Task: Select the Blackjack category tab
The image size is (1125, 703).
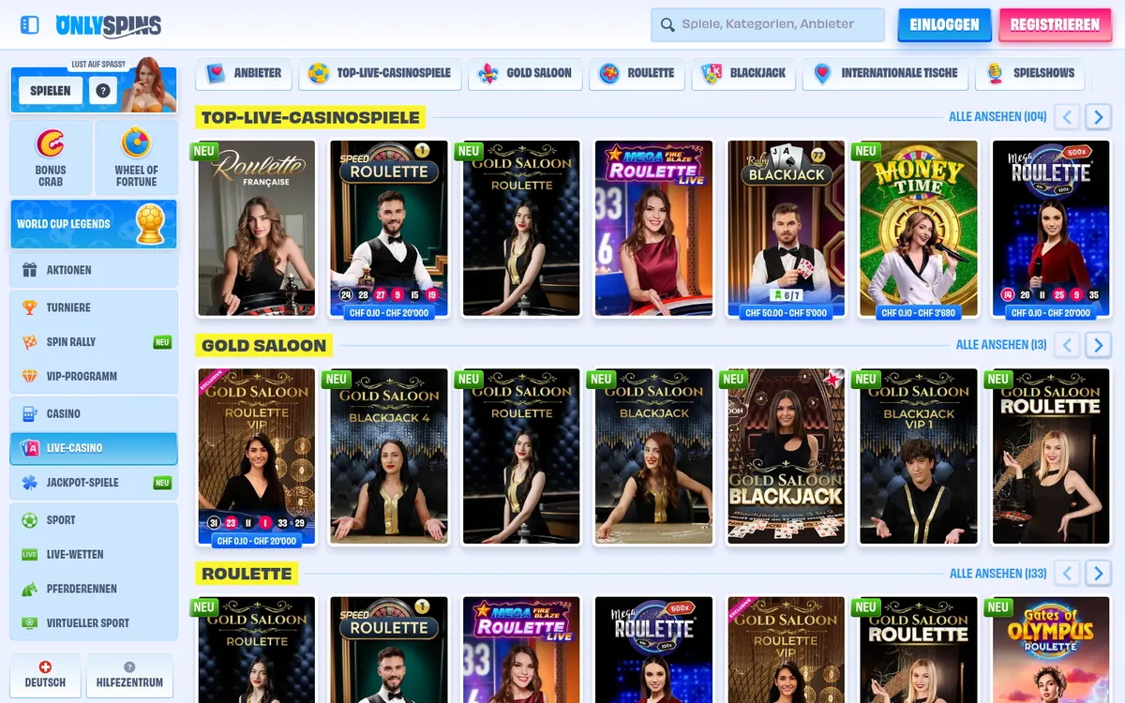Action: pyautogui.click(x=744, y=73)
